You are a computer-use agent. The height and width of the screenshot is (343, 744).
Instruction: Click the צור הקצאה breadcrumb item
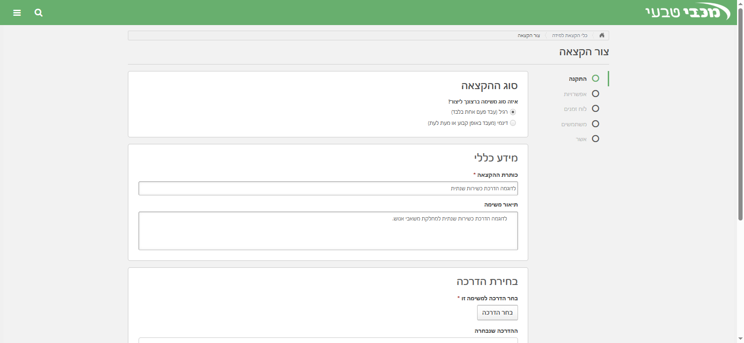529,36
